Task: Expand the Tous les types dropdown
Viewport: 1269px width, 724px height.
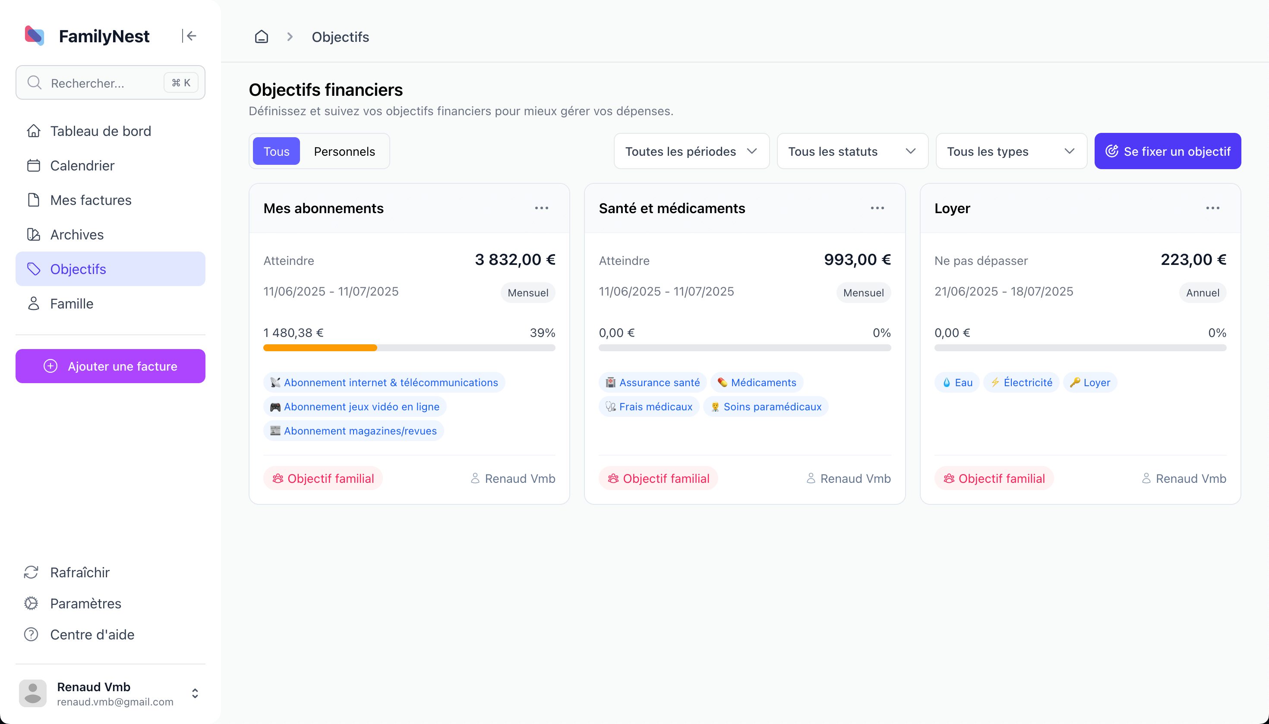Action: 1010,151
